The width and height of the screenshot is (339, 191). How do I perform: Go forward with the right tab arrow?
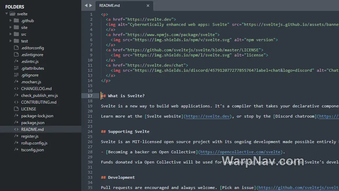click(91, 5)
